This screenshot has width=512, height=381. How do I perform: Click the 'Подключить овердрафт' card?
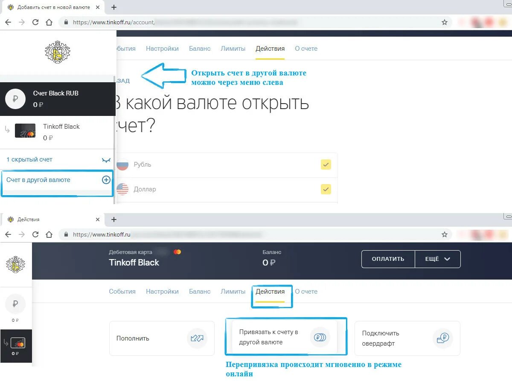point(407,338)
